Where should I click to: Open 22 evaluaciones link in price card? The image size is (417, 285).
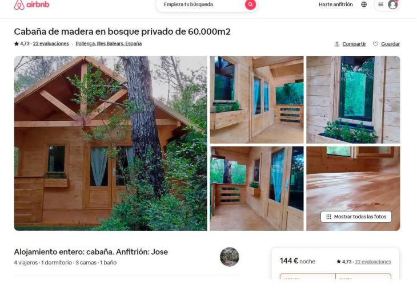click(x=373, y=262)
